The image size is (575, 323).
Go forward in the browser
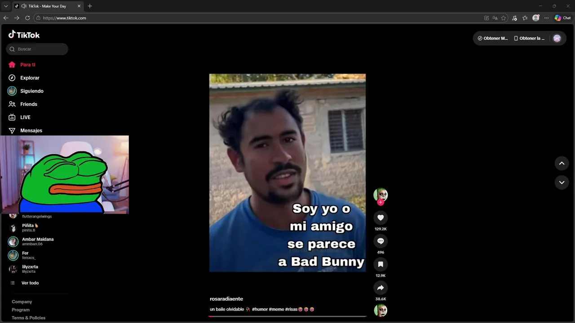click(x=17, y=18)
